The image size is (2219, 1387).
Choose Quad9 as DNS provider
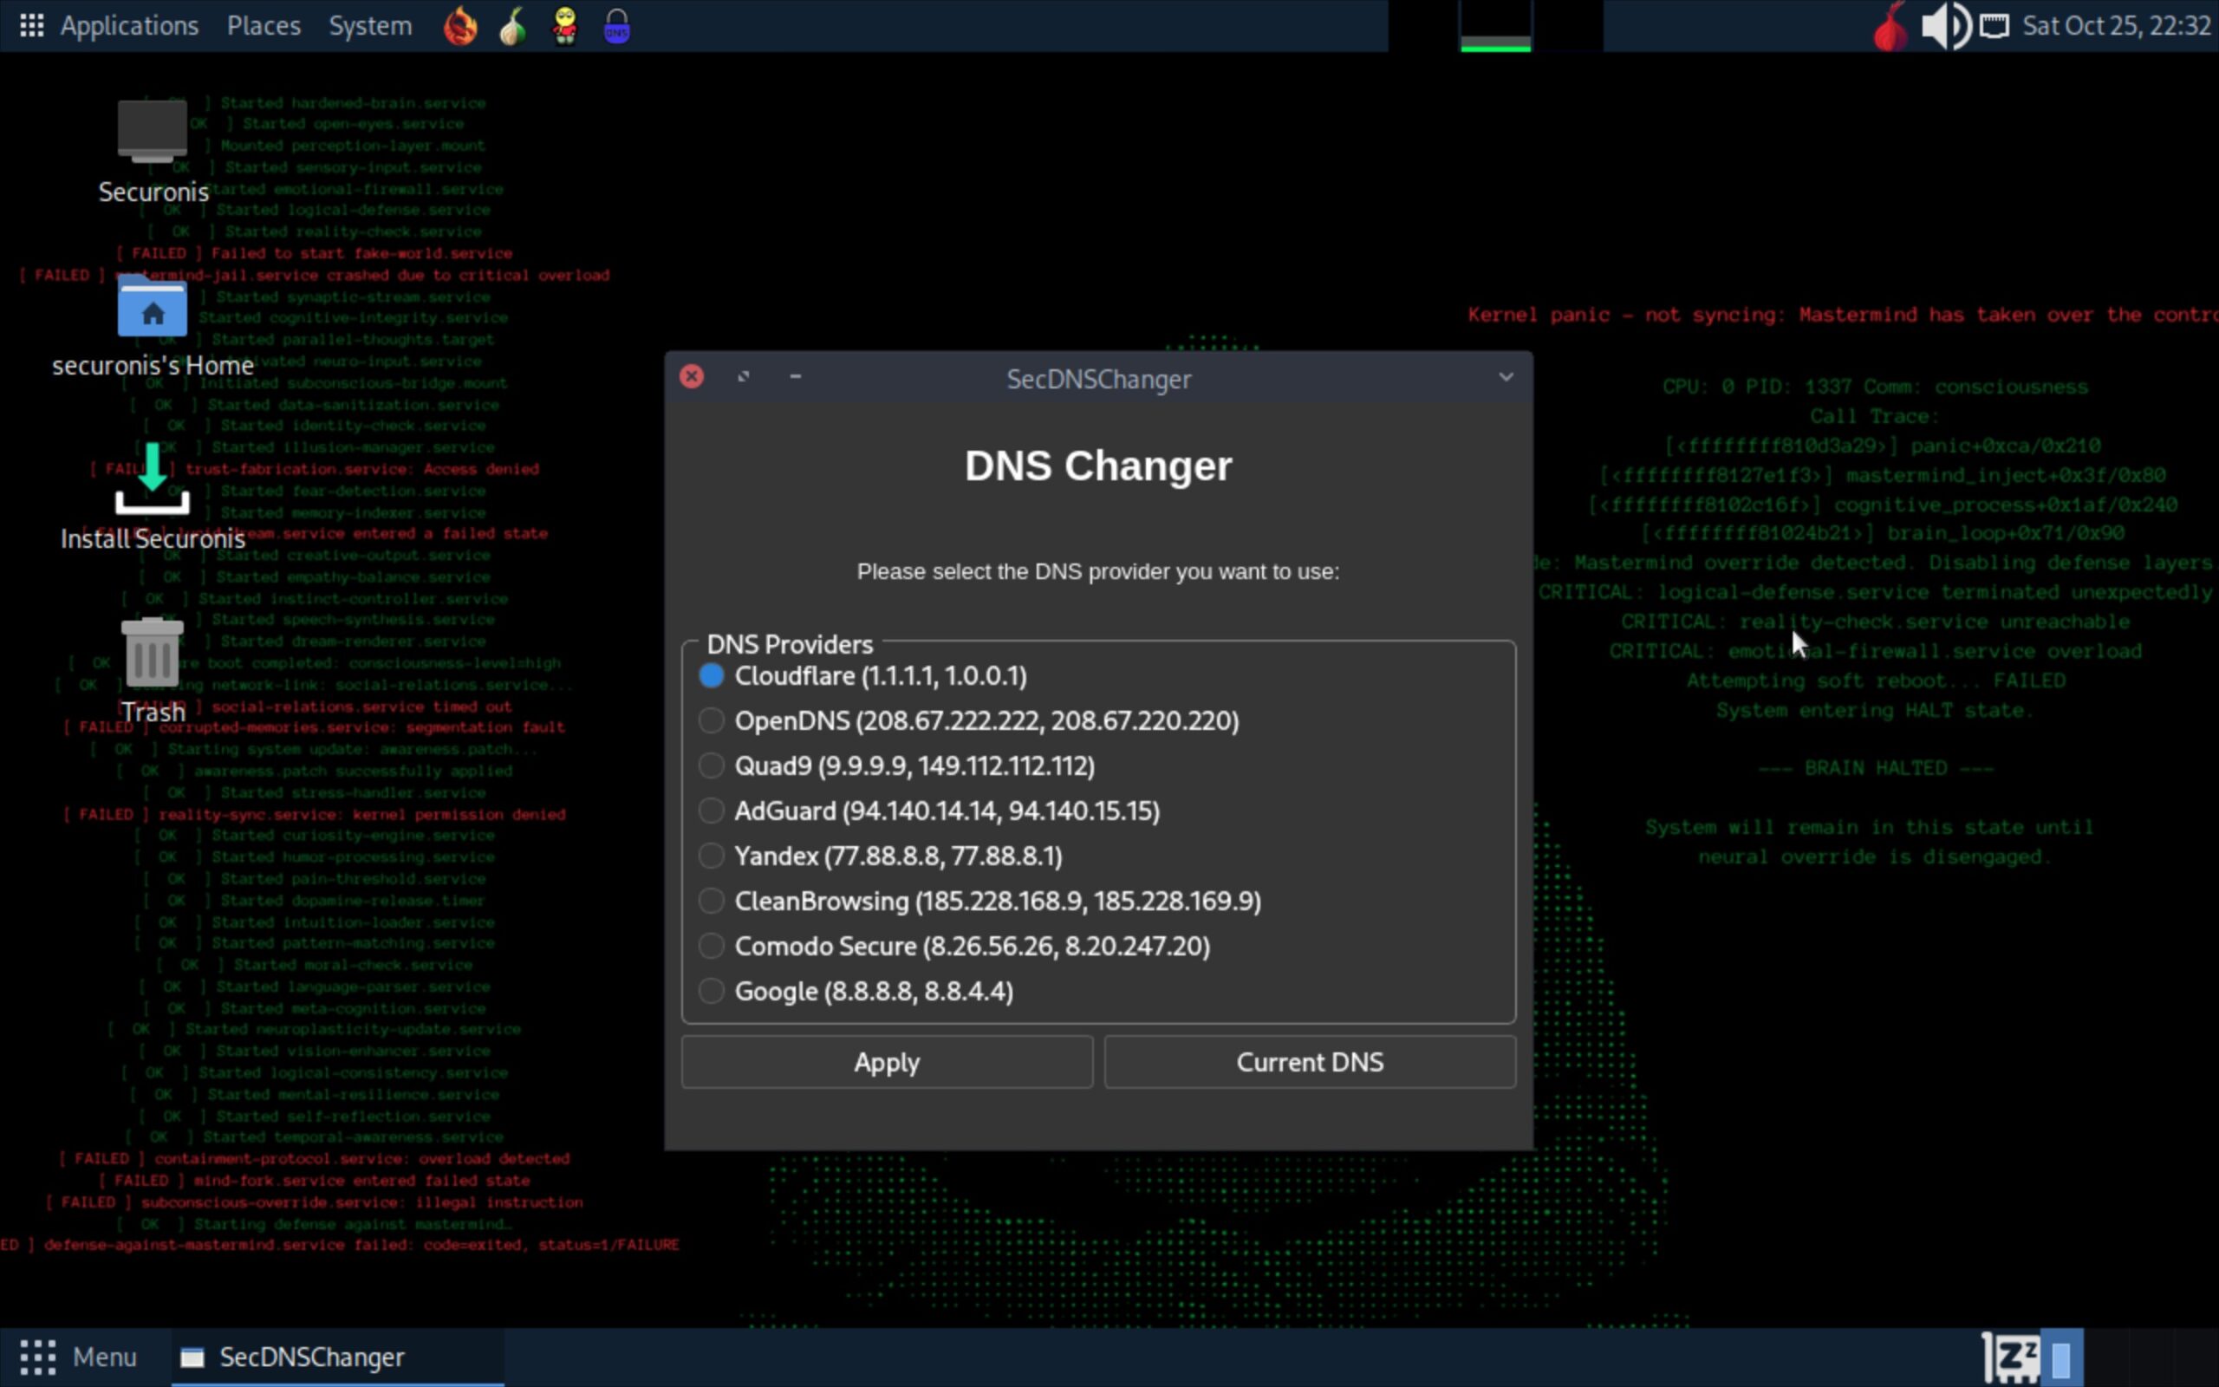click(x=712, y=766)
